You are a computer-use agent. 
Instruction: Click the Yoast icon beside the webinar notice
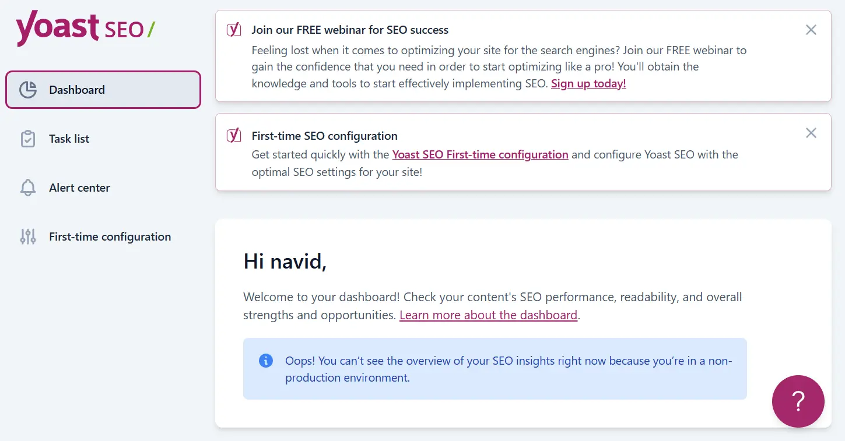233,29
